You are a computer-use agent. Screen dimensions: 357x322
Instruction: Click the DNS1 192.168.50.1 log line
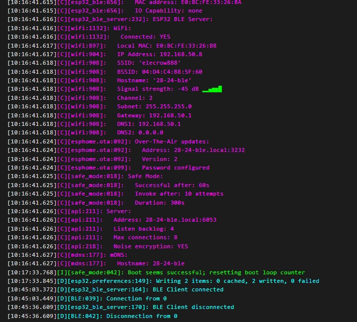pyautogui.click(x=149, y=124)
